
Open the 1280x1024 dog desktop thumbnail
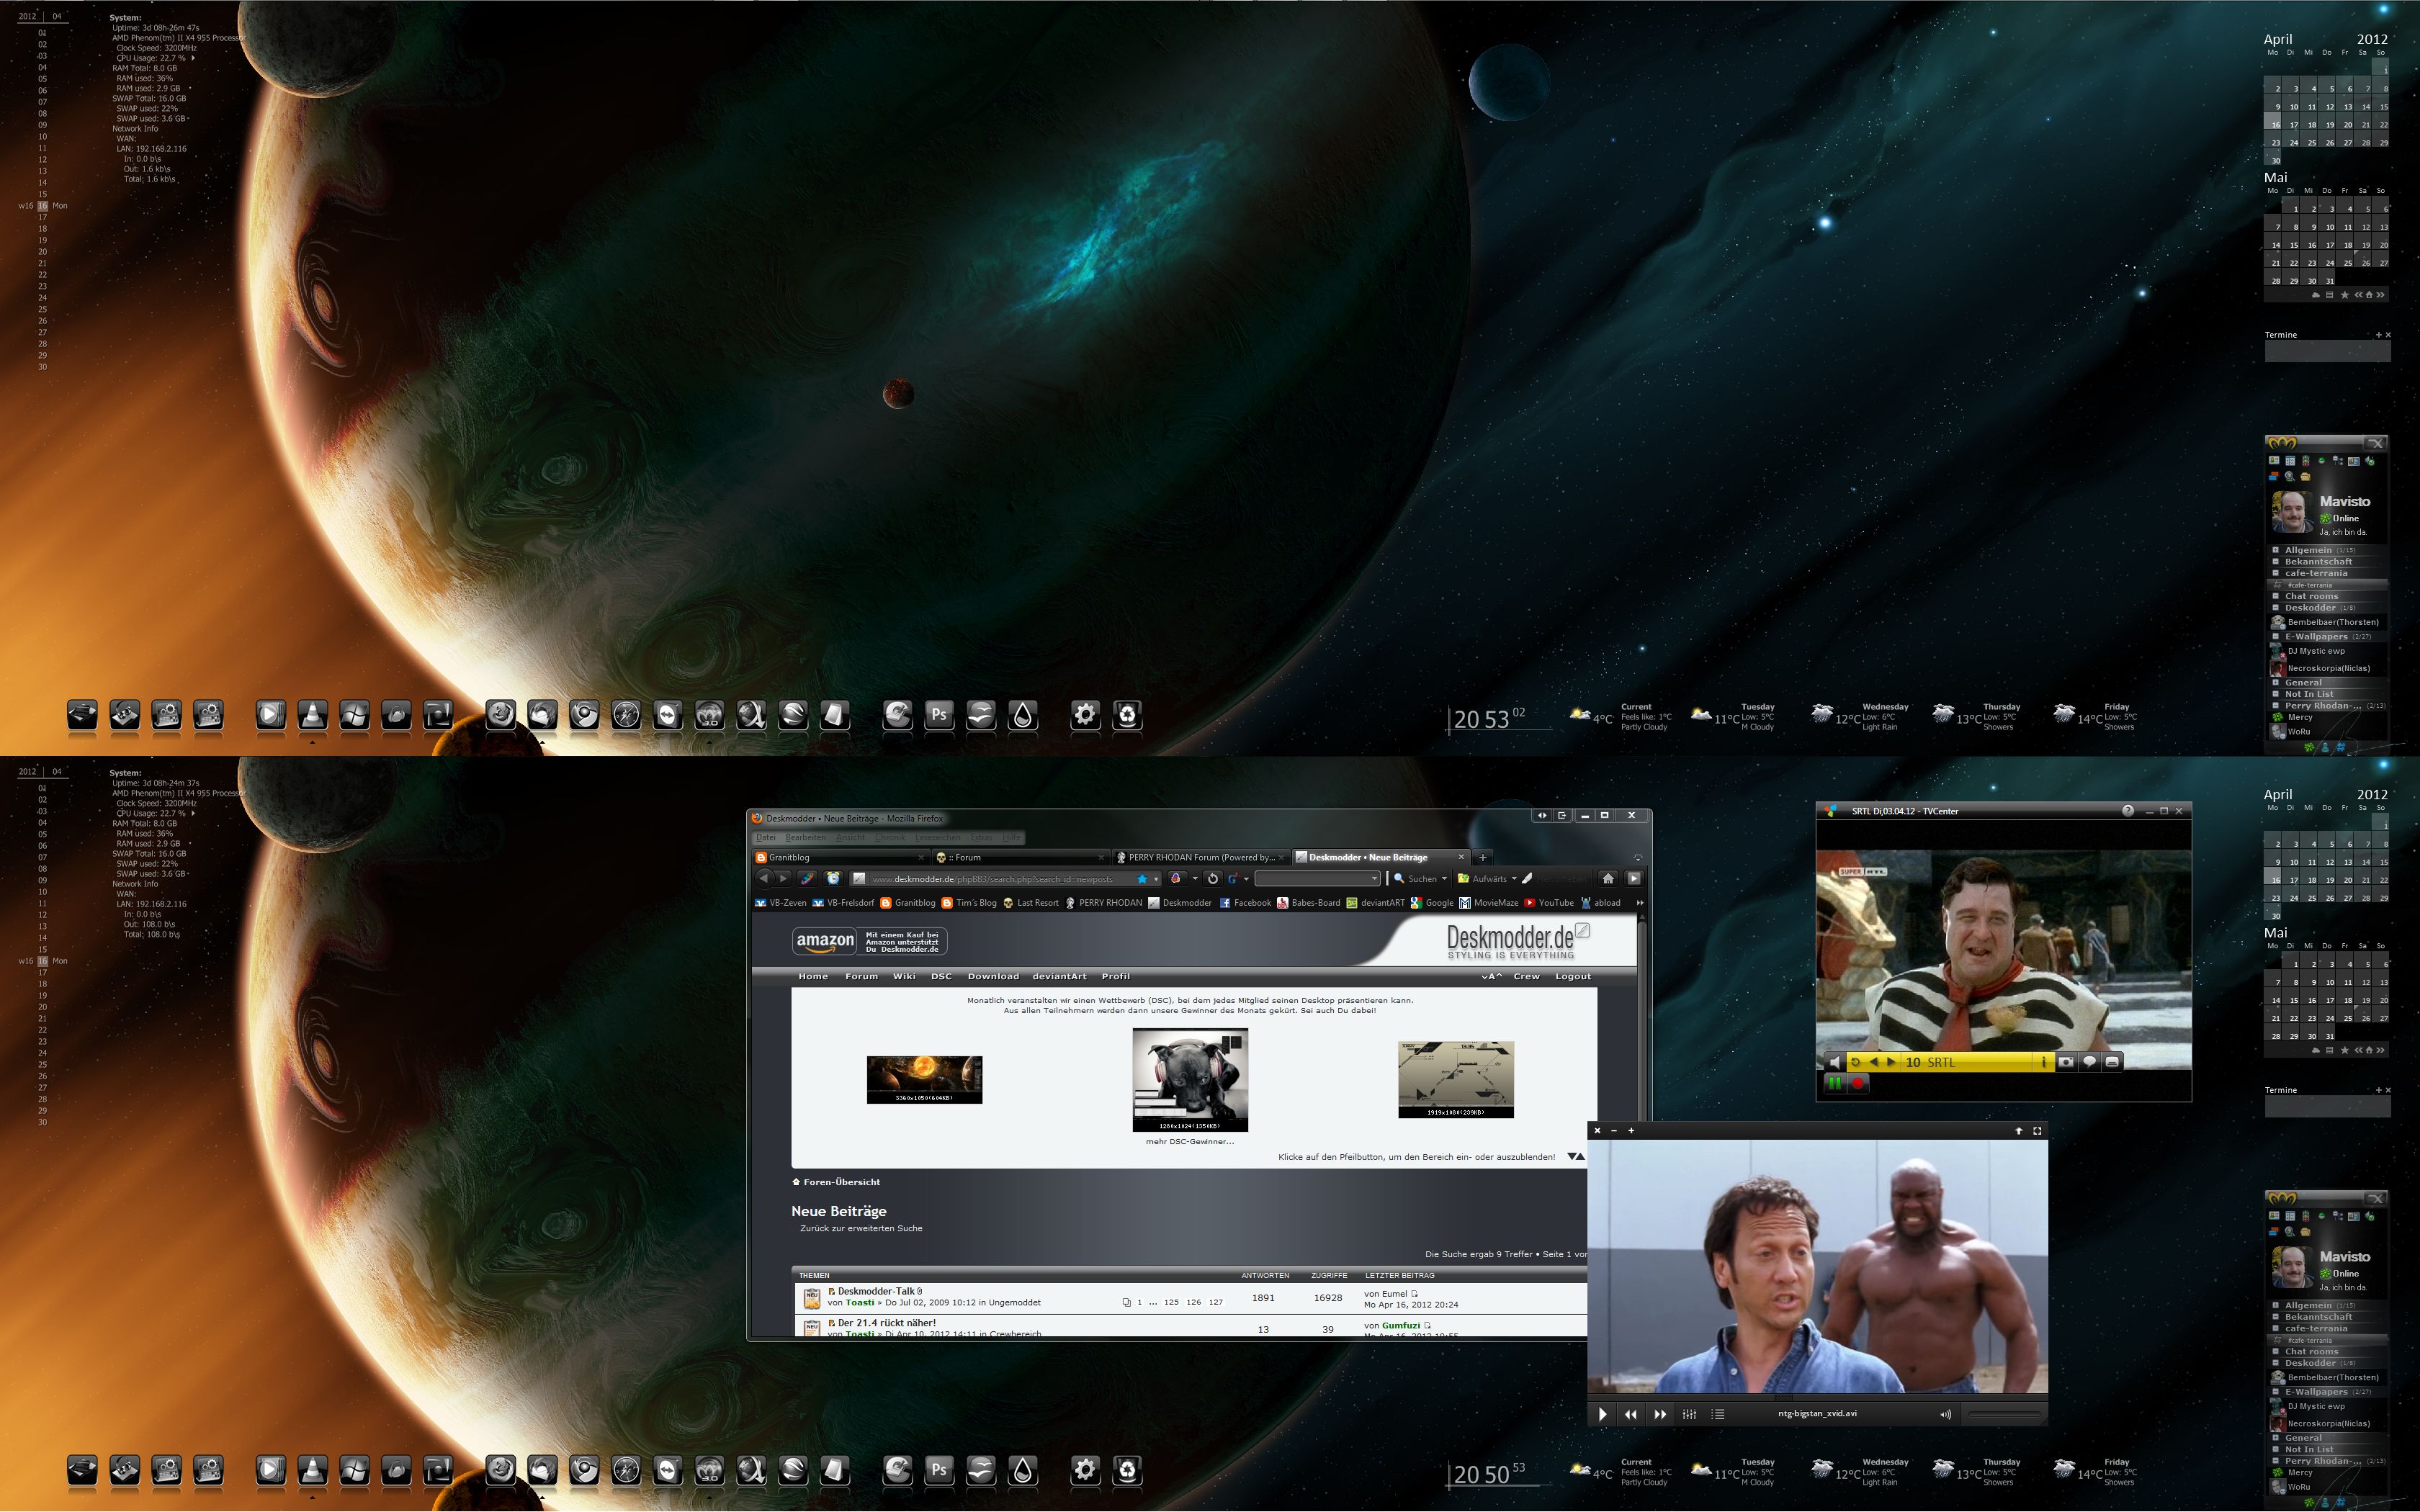pyautogui.click(x=1190, y=1080)
